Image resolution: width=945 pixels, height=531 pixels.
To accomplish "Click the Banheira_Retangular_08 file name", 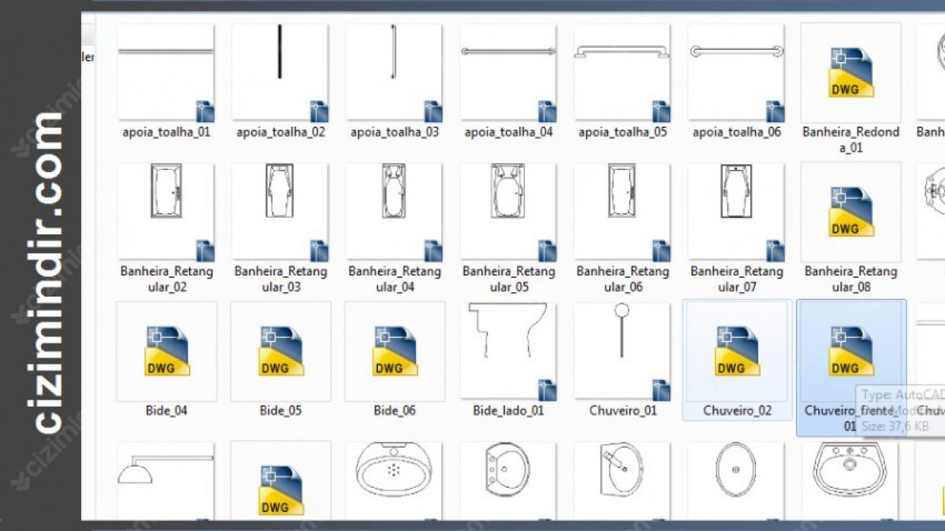I will click(x=851, y=279).
